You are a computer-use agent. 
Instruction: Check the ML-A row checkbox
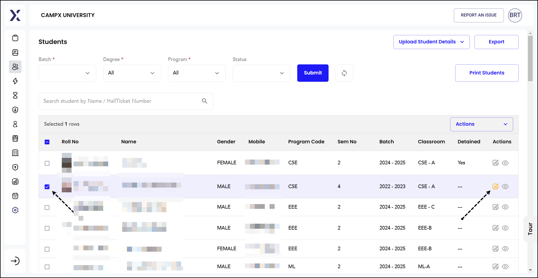[x=47, y=267]
